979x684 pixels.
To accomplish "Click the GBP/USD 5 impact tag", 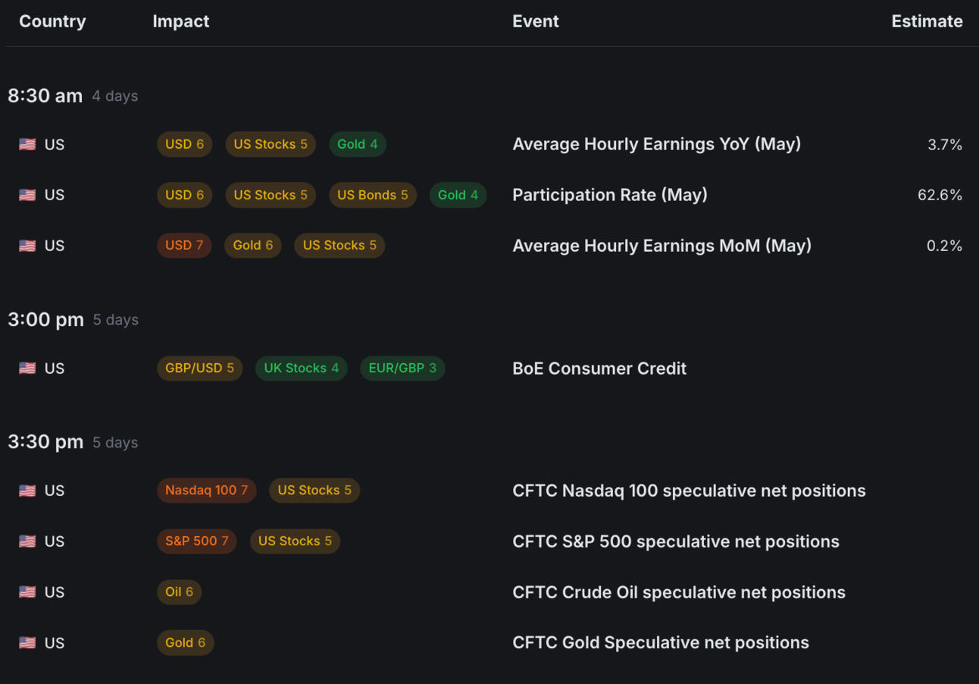I will click(199, 369).
